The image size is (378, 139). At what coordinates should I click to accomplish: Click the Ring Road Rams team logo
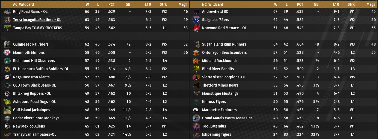7,11
